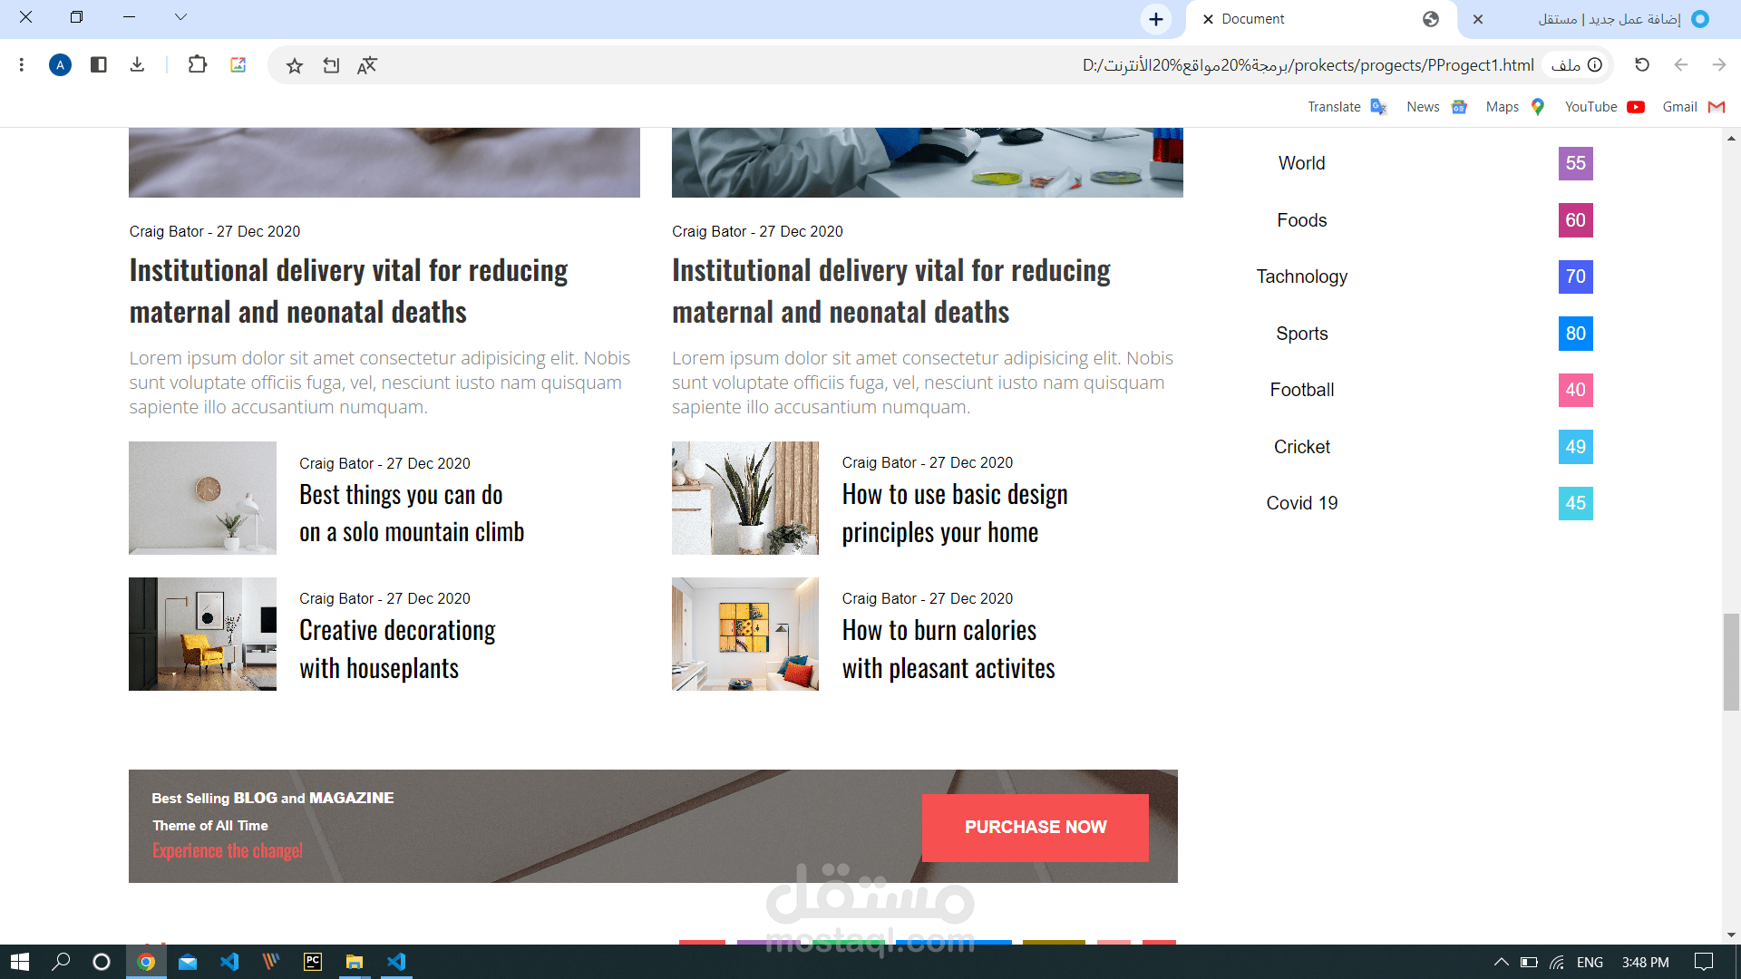Bookmark this page with the star icon
Screen dimensions: 1741x979
coord(294,65)
